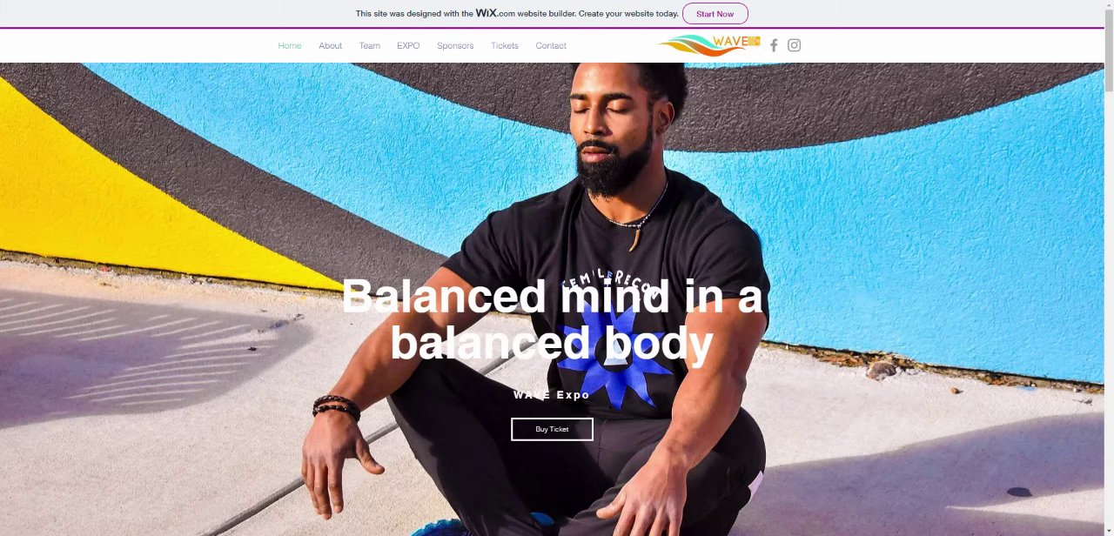Navigate to the Team page

[x=369, y=45]
